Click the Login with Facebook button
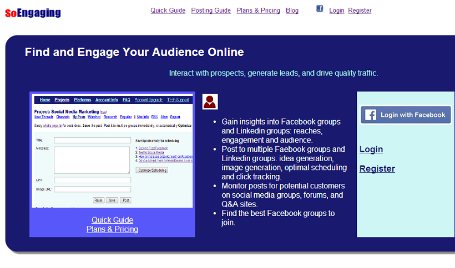 (406, 115)
